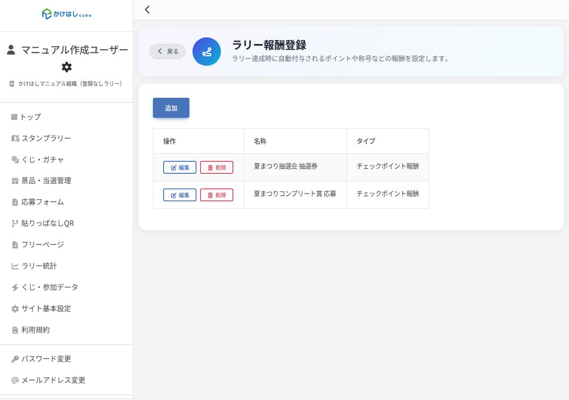Click the organization name かけはしマニュアル組織
The height and width of the screenshot is (400, 569).
point(70,84)
